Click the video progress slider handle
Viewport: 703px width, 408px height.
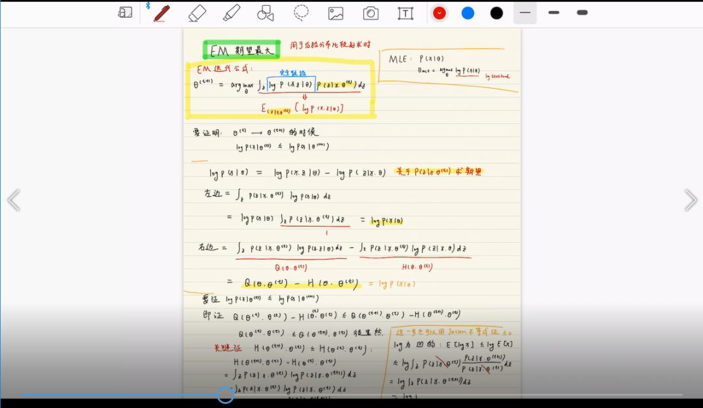pyautogui.click(x=225, y=395)
